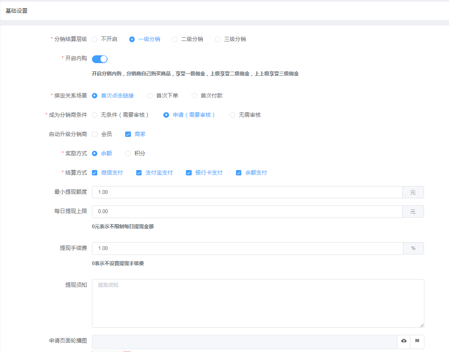The image size is (449, 352).
Task: Select 首次付款 binding option
Action: [x=195, y=96]
